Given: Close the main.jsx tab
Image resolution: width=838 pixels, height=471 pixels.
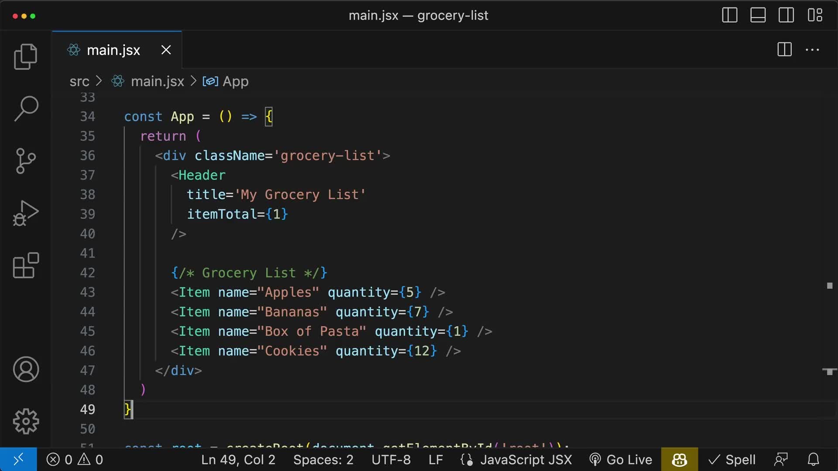Looking at the screenshot, I should pyautogui.click(x=166, y=50).
